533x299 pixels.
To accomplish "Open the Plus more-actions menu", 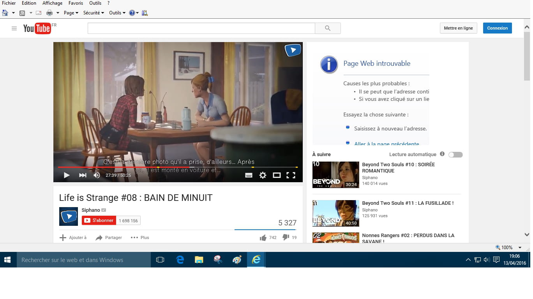I will coord(140,237).
